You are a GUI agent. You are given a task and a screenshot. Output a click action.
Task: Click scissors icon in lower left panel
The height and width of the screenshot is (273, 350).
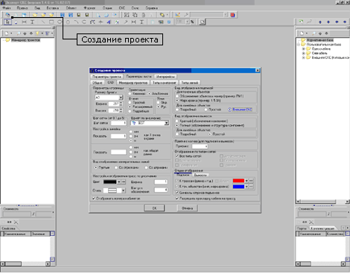(16, 222)
